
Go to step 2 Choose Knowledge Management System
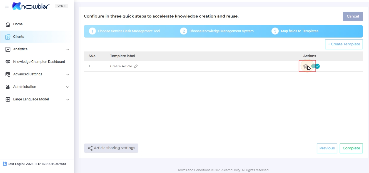coord(221,31)
